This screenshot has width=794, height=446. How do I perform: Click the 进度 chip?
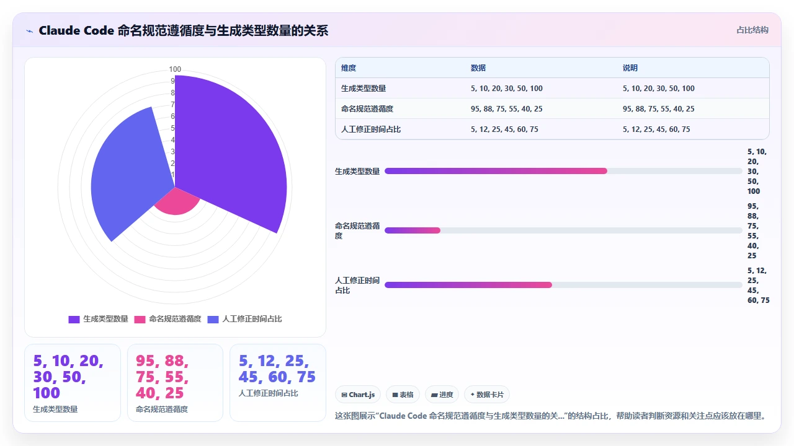[442, 395]
